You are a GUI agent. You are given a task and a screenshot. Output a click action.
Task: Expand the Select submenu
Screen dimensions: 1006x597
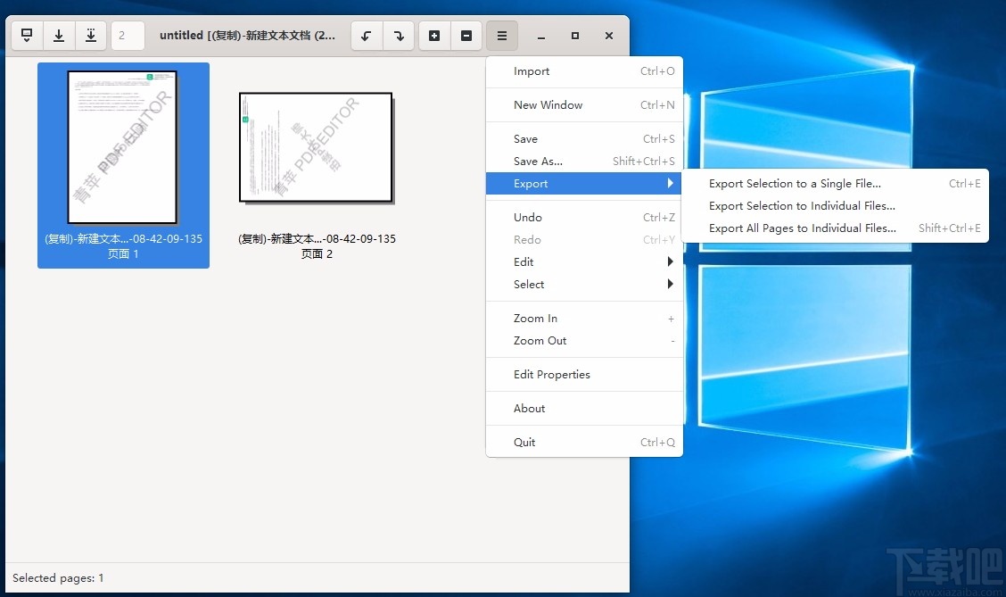tap(584, 284)
